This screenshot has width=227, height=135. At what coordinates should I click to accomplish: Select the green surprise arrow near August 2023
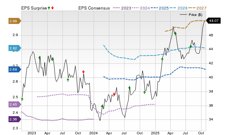coord(68,80)
